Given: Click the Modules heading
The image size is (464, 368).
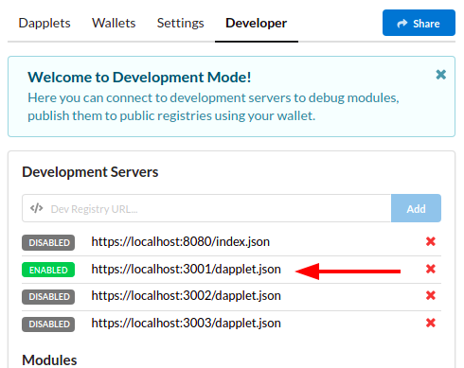Looking at the screenshot, I should click(x=49, y=360).
